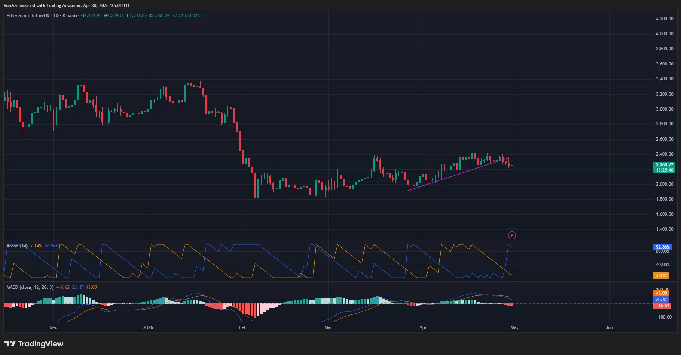The image size is (681, 355).
Task: Click the lightning bolt quick-trade icon on chart
Action: click(x=512, y=235)
